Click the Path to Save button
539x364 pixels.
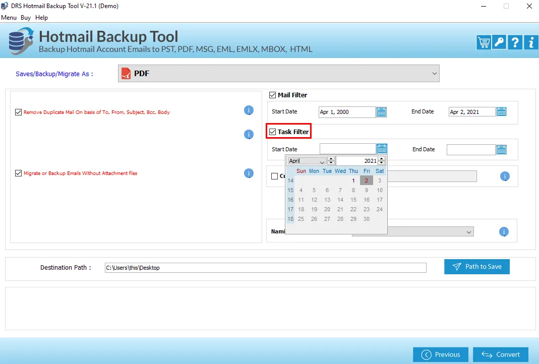477,267
